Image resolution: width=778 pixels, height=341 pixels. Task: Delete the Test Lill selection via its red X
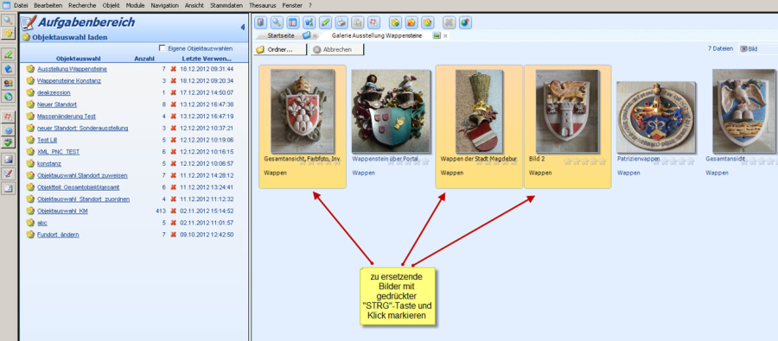173,140
